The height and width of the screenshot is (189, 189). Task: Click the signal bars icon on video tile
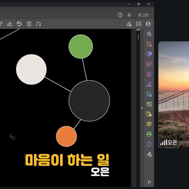coord(164,143)
